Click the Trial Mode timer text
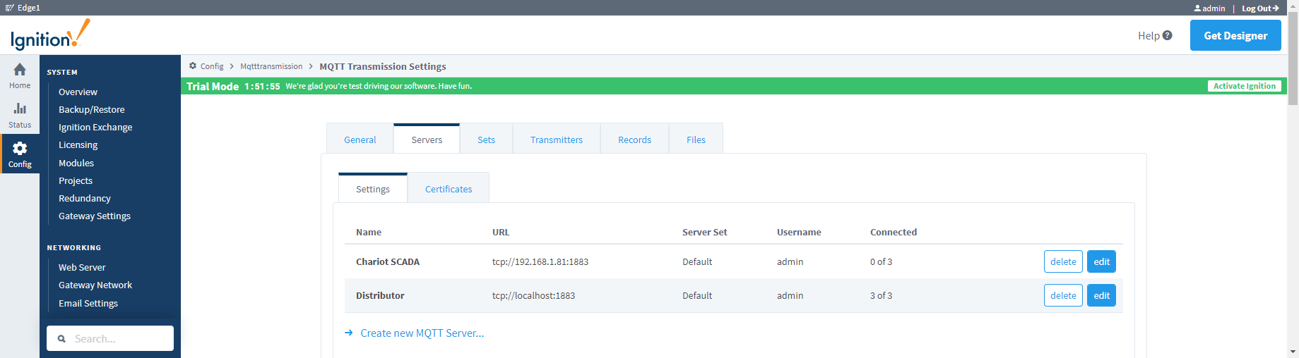The image size is (1299, 358). pyautogui.click(x=262, y=86)
